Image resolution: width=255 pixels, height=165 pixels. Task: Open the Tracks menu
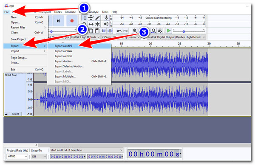pos(58,12)
